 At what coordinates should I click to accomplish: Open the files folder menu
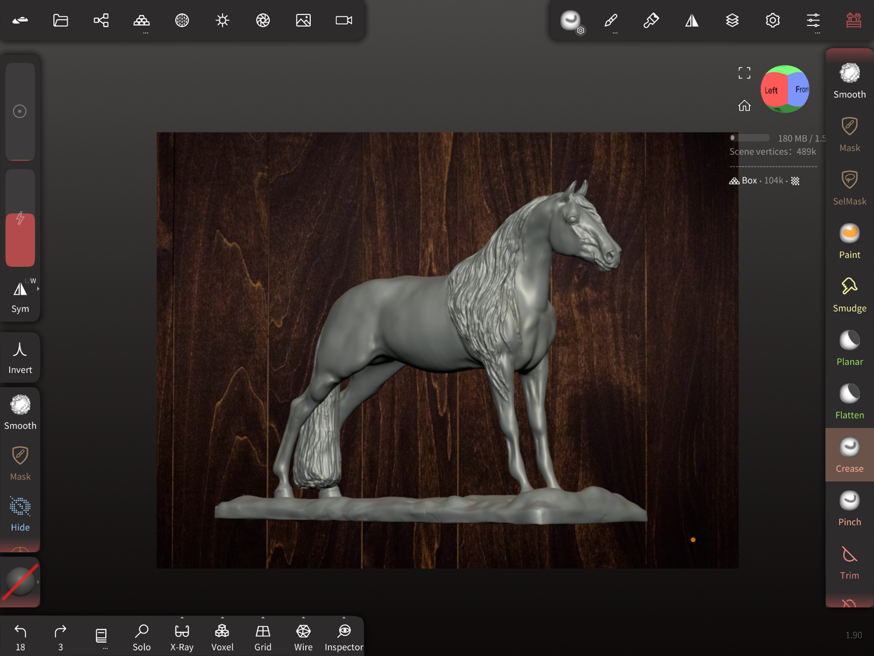click(60, 21)
